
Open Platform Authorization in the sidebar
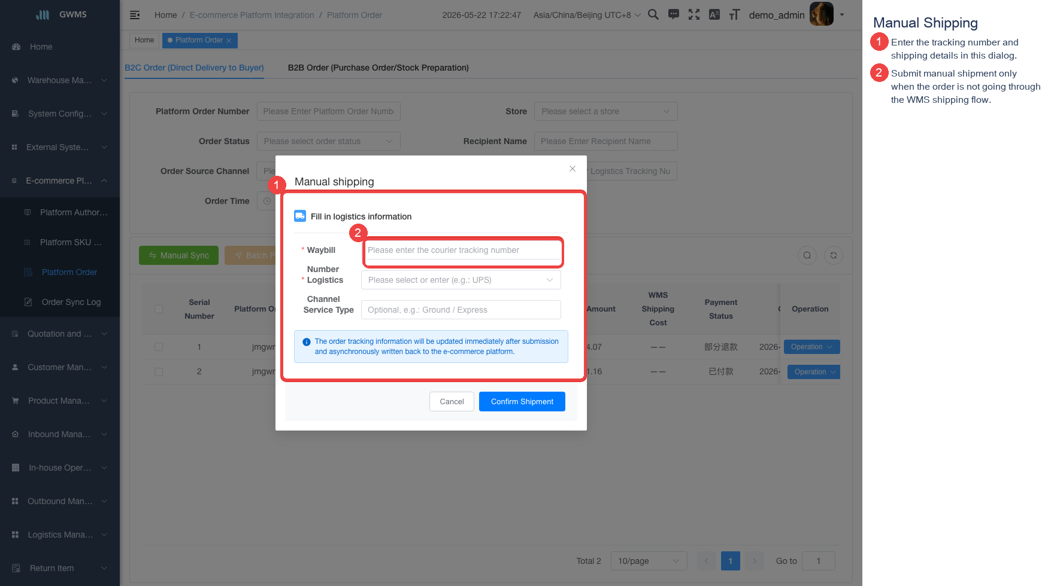[x=60, y=212]
